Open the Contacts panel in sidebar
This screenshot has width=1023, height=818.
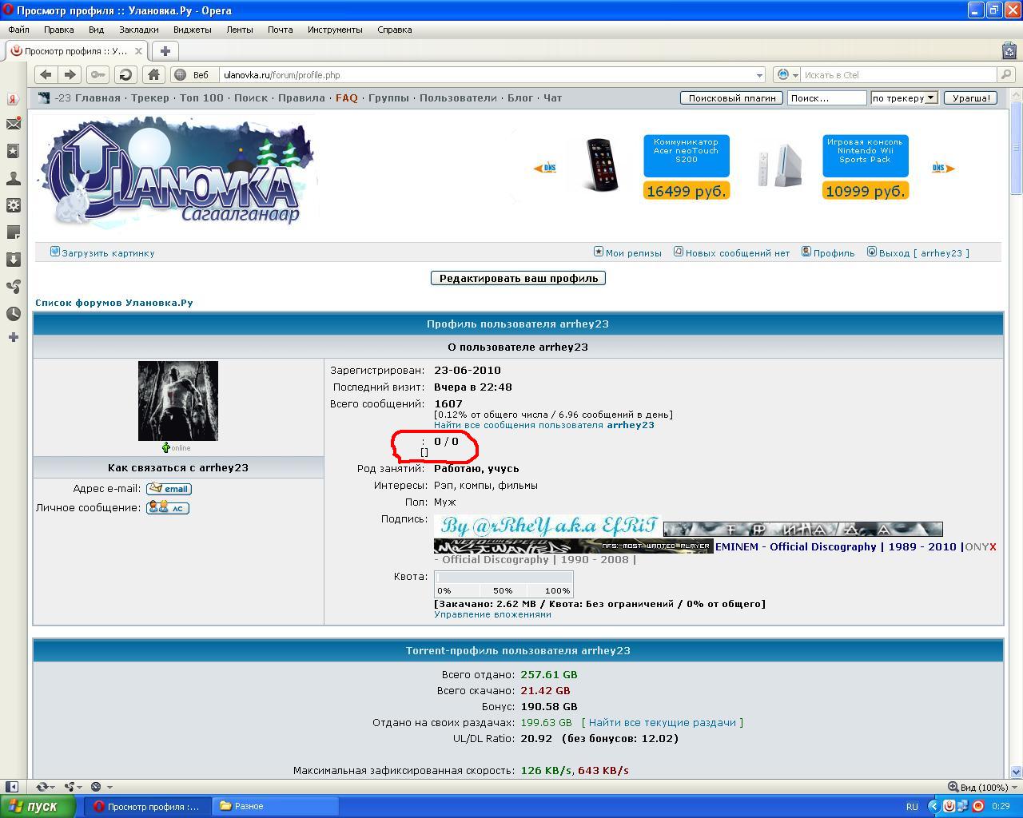(x=13, y=178)
